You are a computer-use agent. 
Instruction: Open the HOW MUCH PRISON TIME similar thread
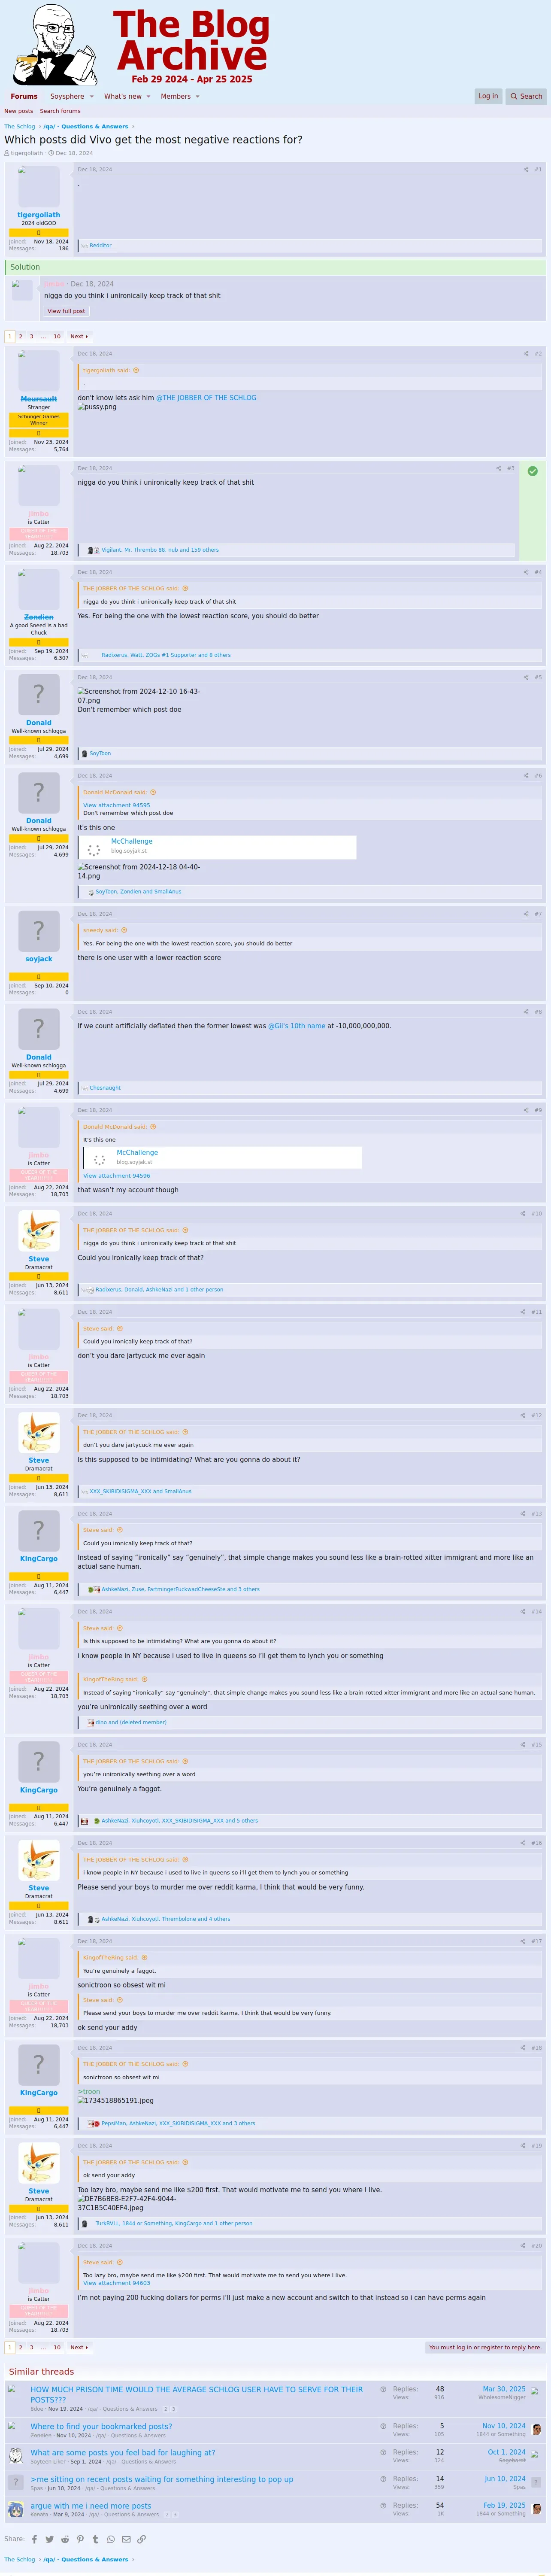(x=197, y=2394)
